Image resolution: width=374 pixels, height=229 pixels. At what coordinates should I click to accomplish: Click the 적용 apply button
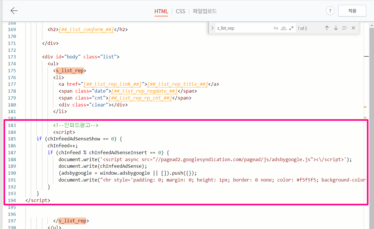point(352,11)
